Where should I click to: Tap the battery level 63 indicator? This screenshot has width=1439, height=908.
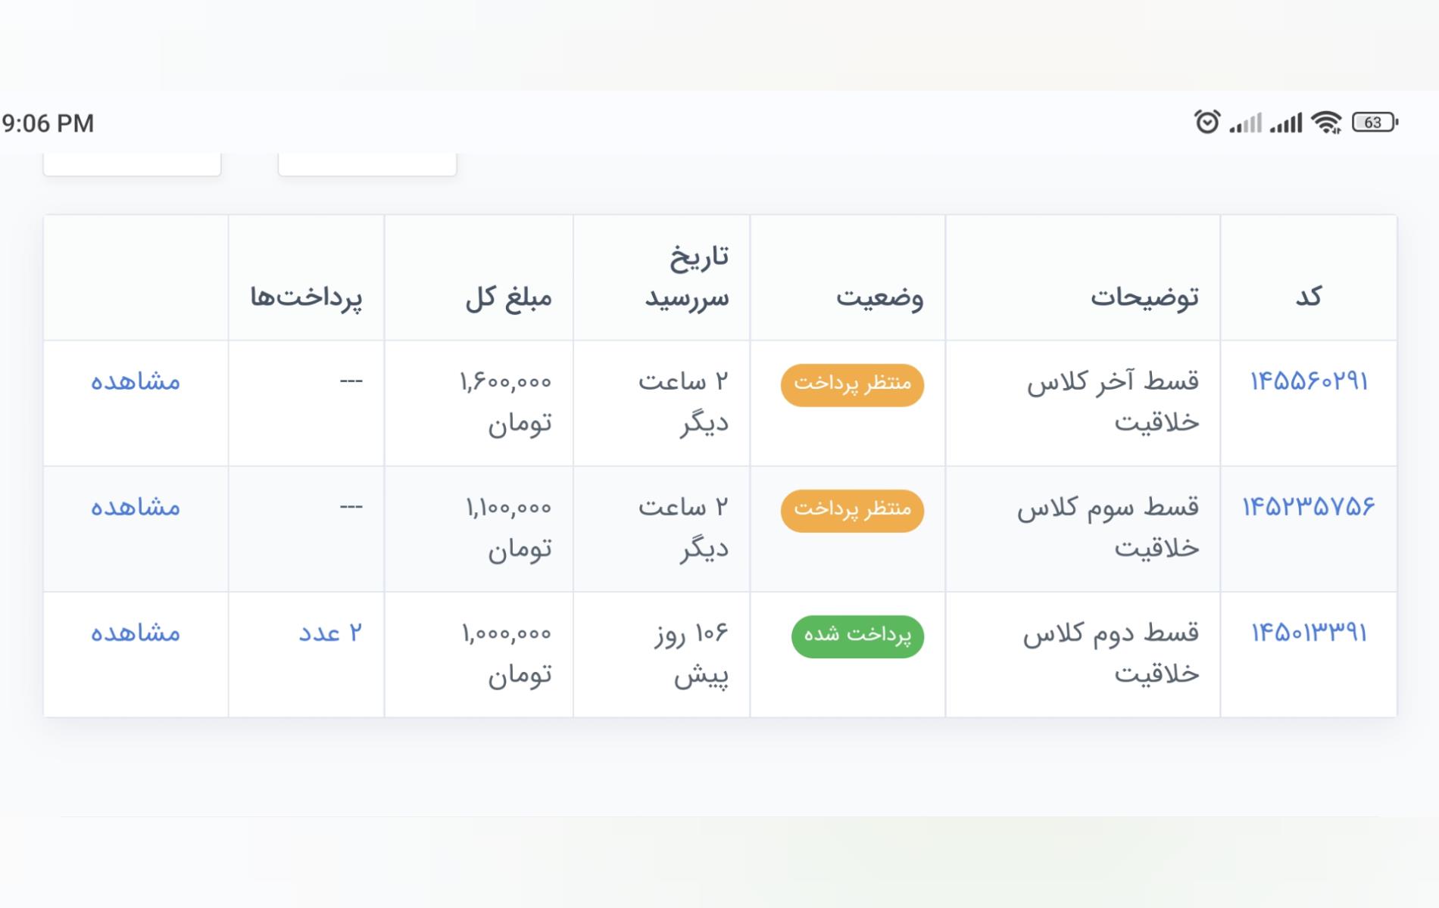[x=1375, y=122]
